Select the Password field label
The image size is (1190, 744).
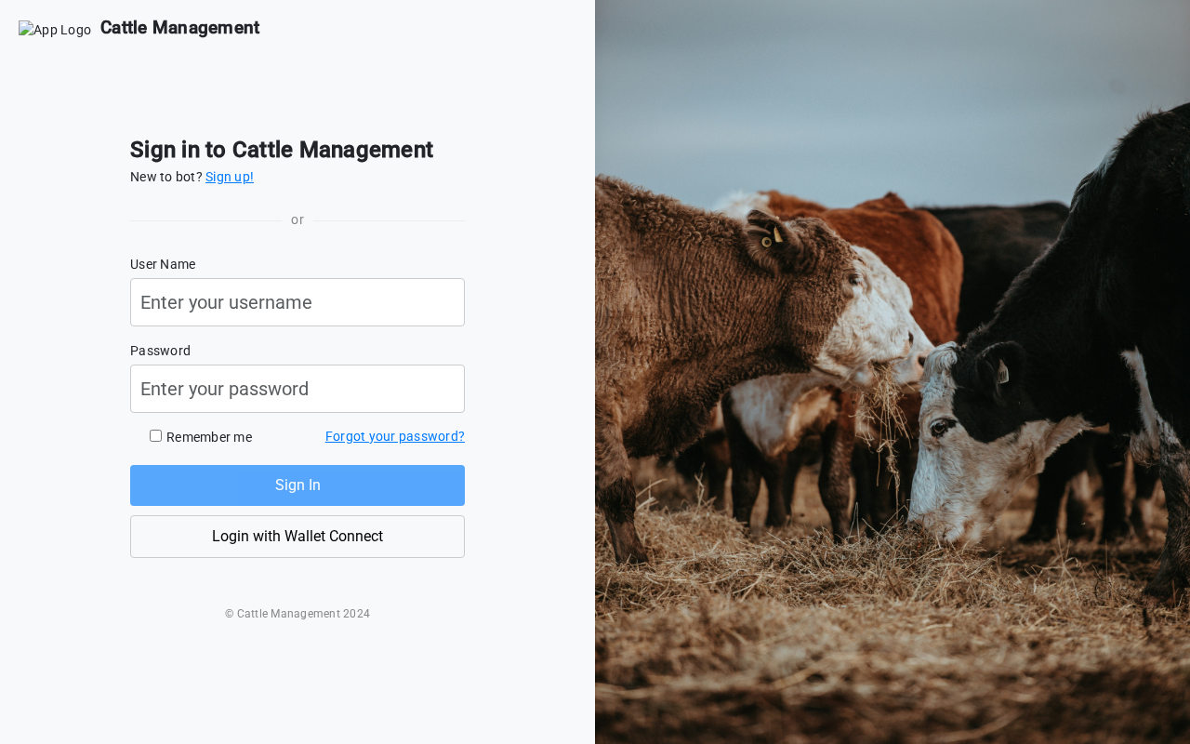[160, 351]
